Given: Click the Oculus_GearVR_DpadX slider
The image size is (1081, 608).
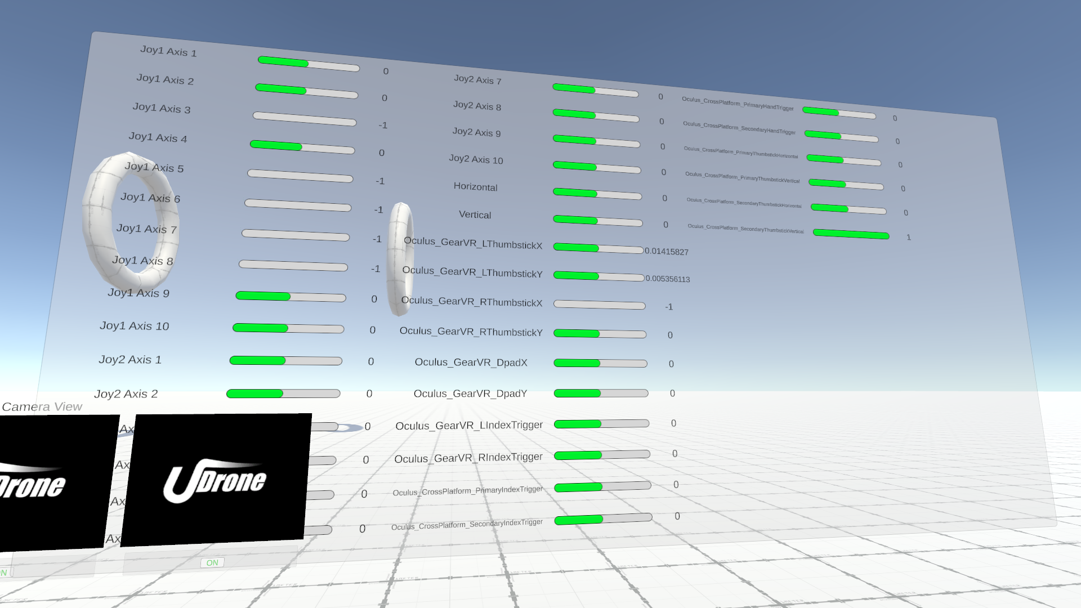Looking at the screenshot, I should [600, 363].
